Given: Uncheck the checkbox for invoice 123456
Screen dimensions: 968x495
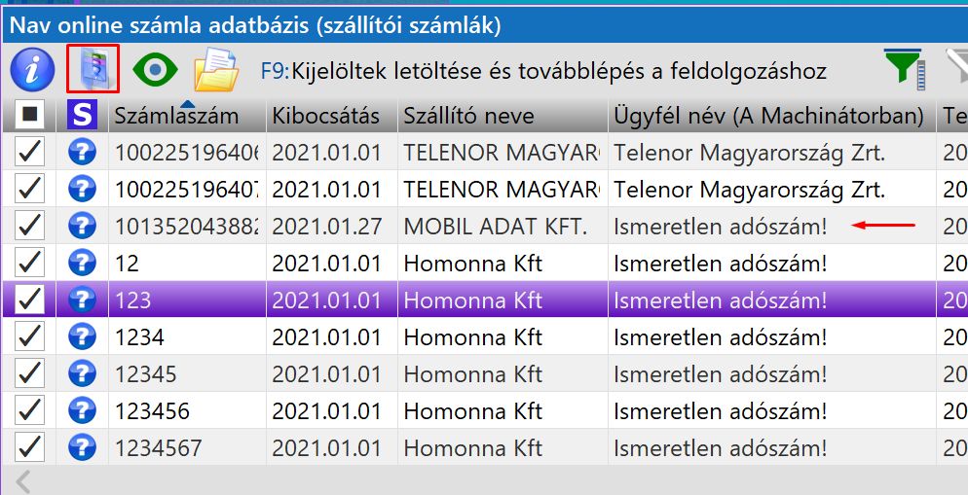Looking at the screenshot, I should click(x=30, y=410).
